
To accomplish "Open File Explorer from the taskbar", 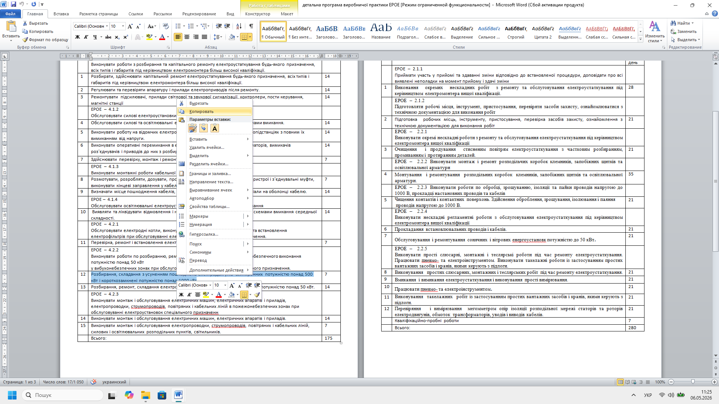I will pyautogui.click(x=145, y=395).
